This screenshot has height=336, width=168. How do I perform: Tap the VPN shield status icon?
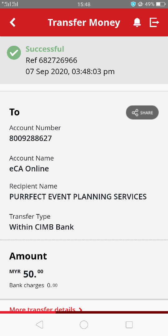133,4
